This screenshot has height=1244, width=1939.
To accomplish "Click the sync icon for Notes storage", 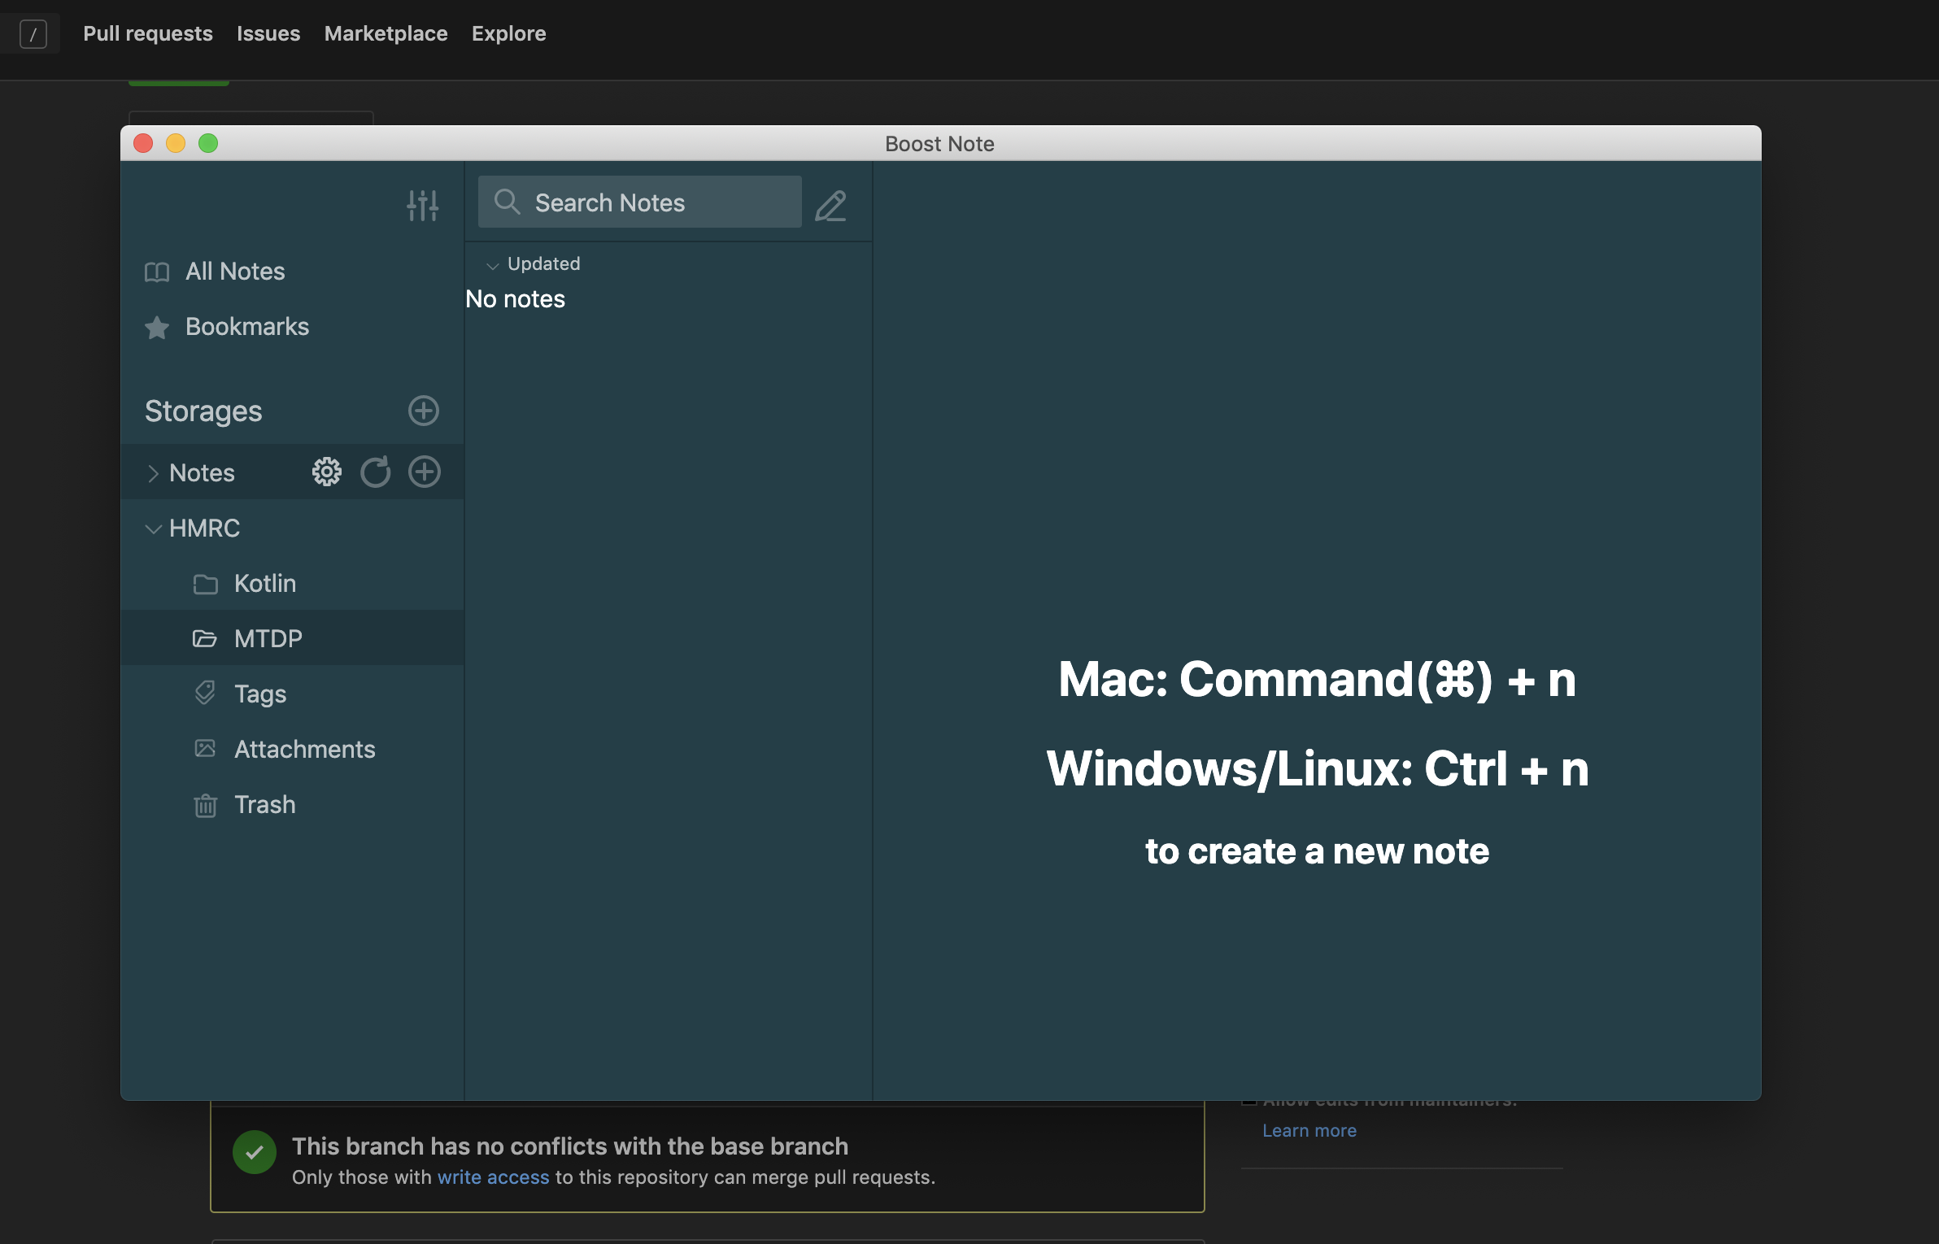I will click(375, 472).
